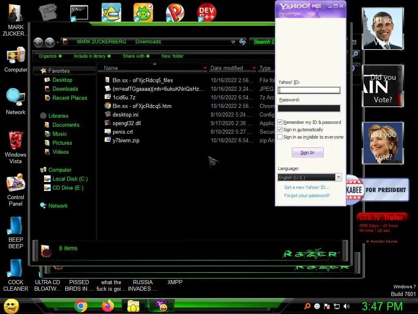The height and width of the screenshot is (314, 418).
Task: Open the Windows Vista recycle bin icon
Action: (x=16, y=147)
